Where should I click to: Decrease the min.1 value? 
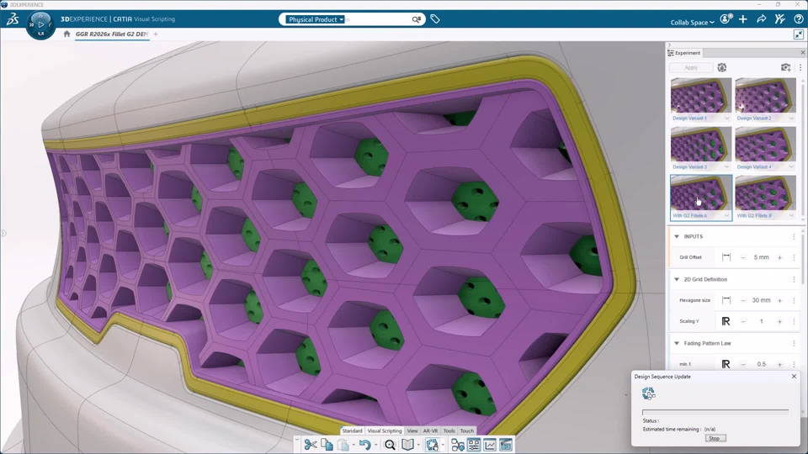[743, 364]
